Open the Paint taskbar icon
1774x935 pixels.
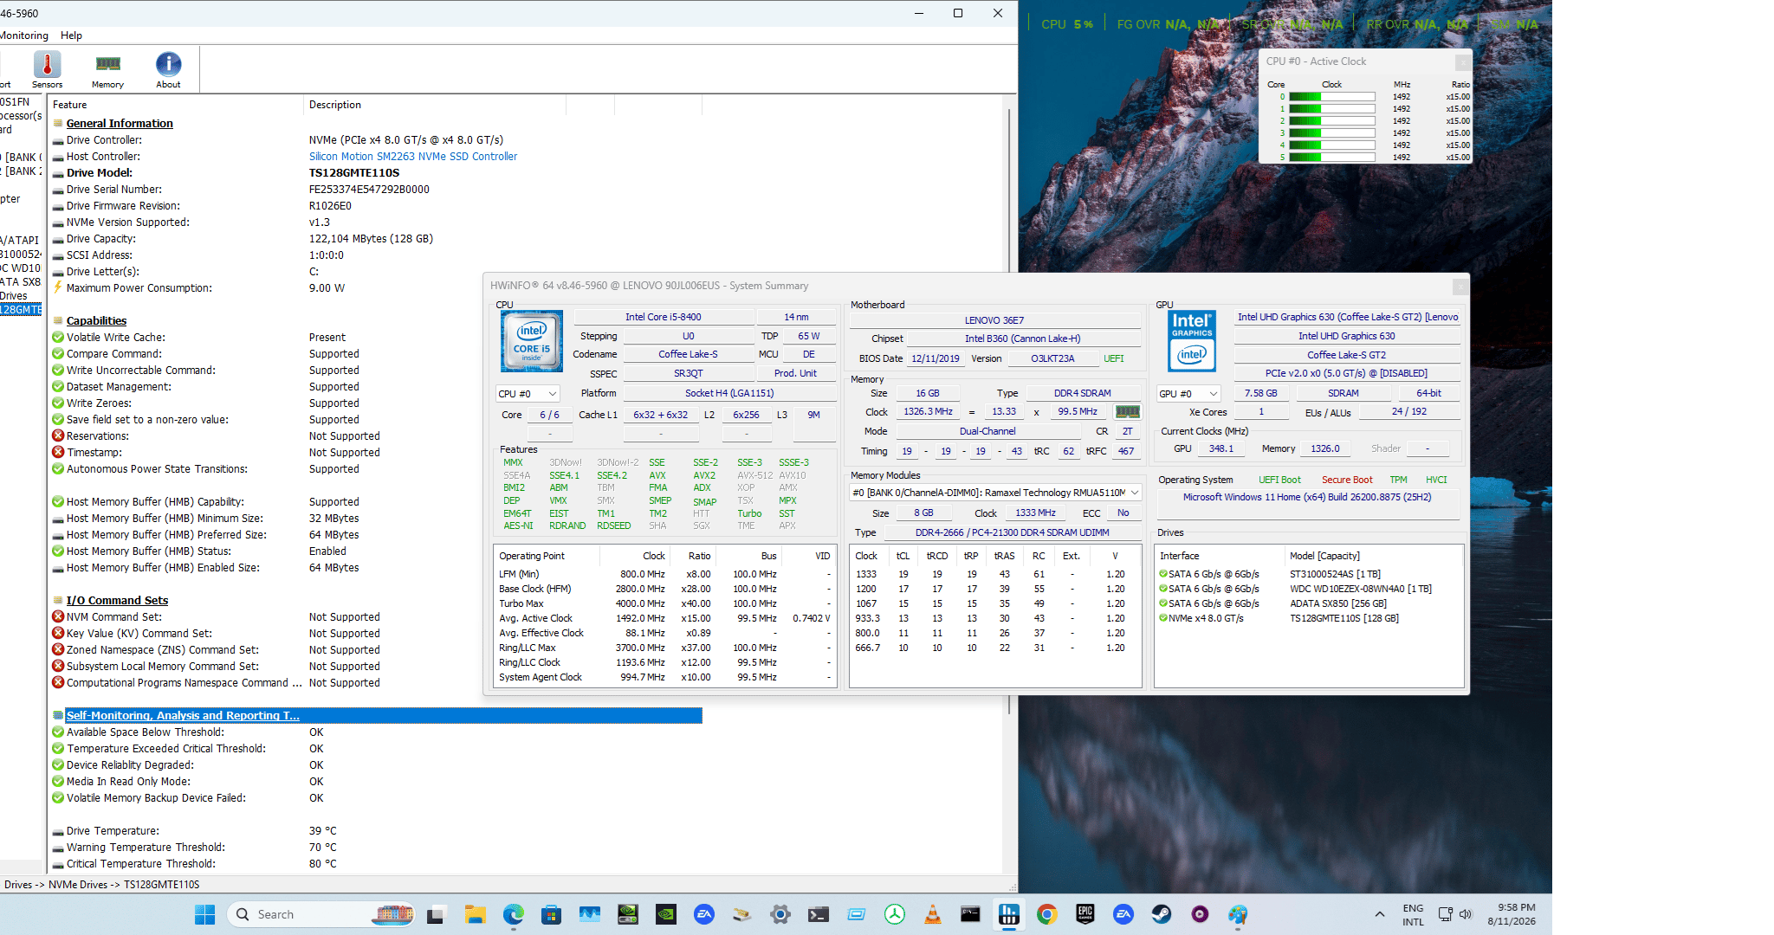point(1238,914)
